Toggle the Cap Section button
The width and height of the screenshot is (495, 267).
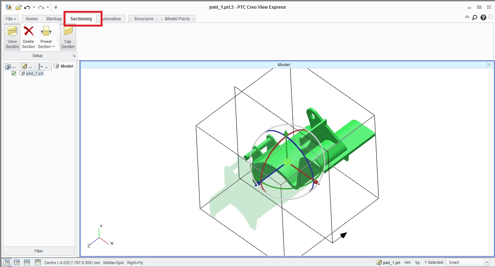pos(68,37)
